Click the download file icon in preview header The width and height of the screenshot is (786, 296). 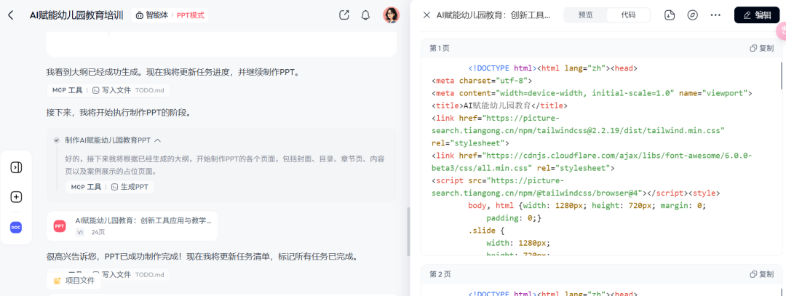[670, 15]
